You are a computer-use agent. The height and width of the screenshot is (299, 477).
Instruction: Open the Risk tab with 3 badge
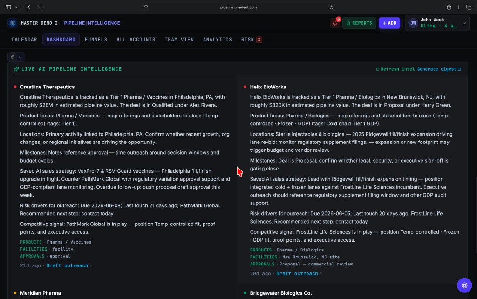tap(252, 40)
